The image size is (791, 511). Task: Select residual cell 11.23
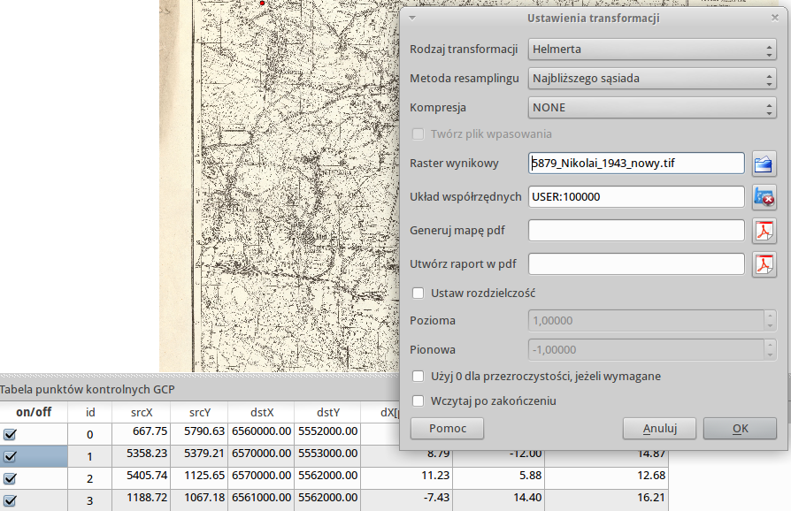pyautogui.click(x=407, y=478)
